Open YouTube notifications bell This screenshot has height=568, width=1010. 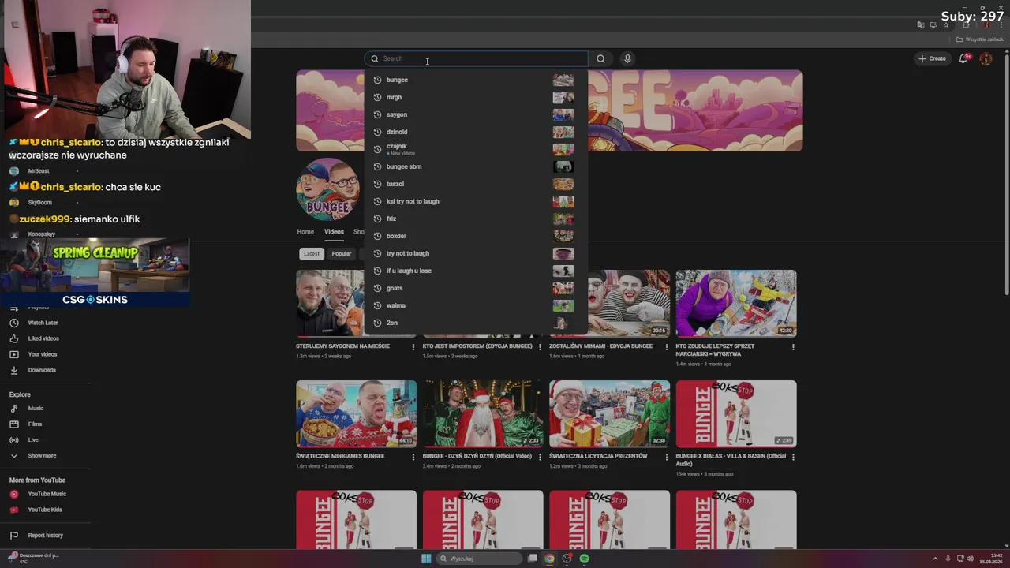point(963,58)
